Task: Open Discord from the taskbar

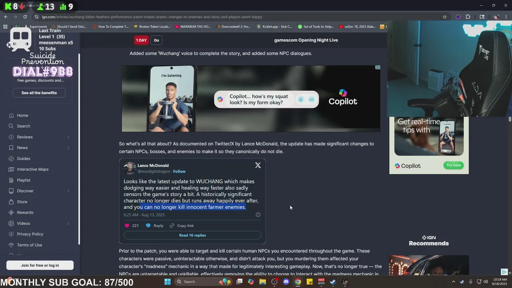Action: [x=286, y=282]
